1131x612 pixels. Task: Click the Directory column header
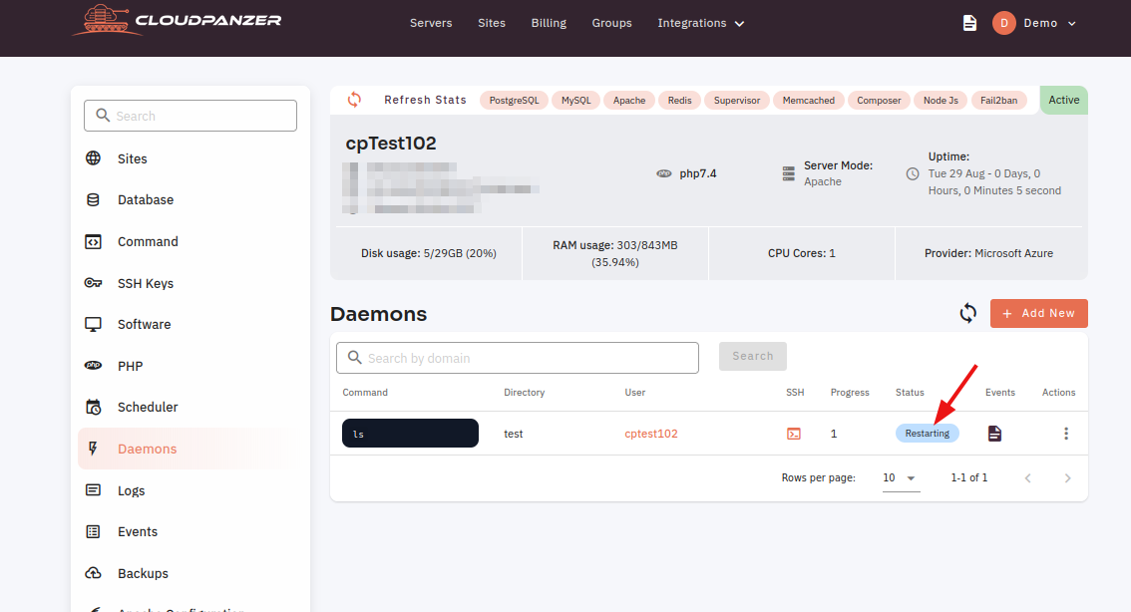point(524,392)
